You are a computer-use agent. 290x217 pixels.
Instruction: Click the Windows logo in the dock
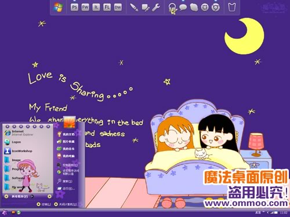click(58, 8)
